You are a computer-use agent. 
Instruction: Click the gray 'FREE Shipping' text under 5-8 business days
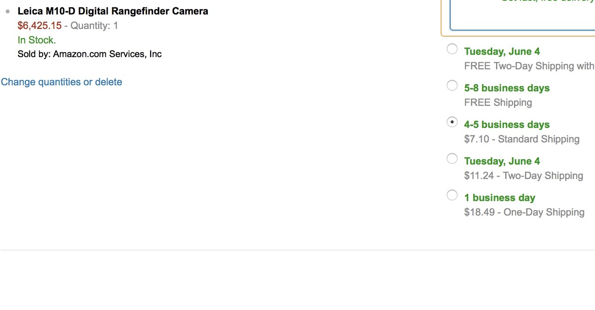tap(498, 103)
